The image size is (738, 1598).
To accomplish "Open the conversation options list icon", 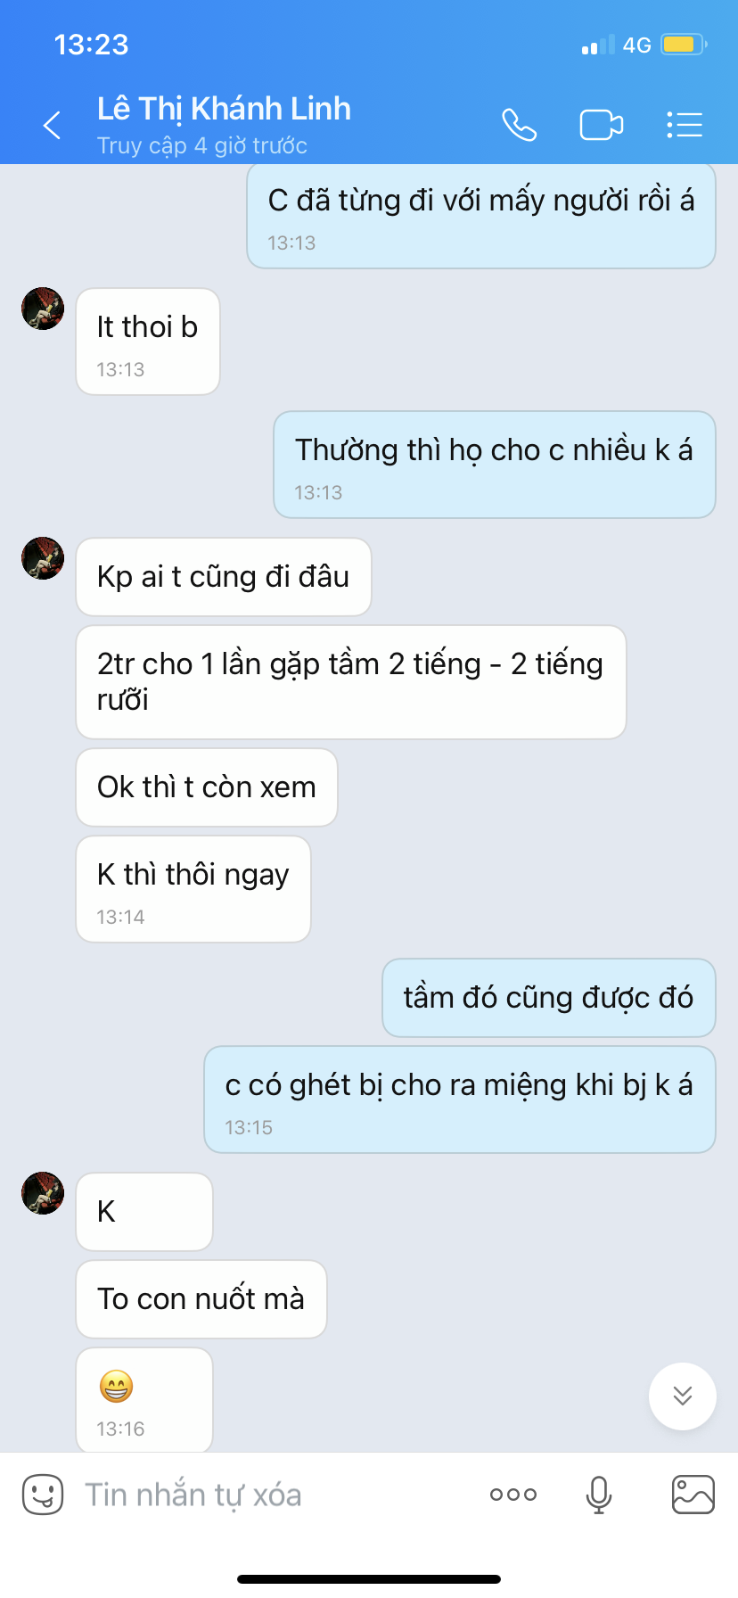I will pos(685,125).
